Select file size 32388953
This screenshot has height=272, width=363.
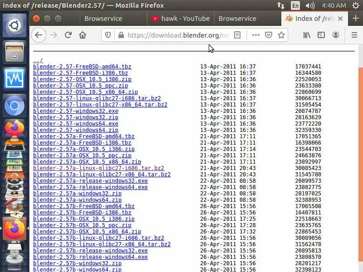[308, 200]
